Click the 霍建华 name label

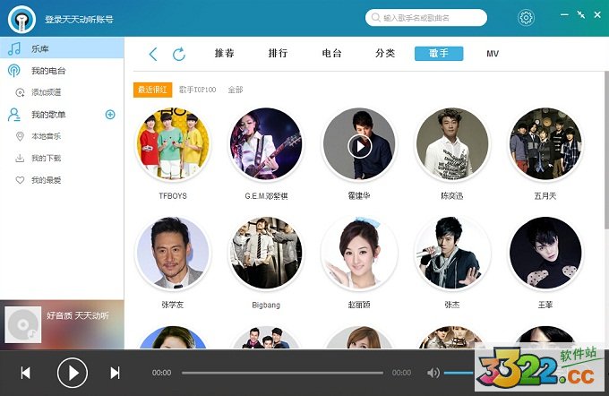[359, 196]
